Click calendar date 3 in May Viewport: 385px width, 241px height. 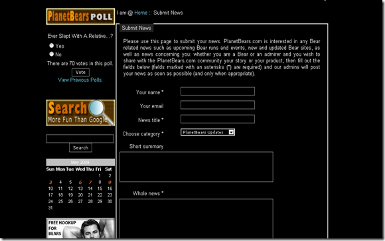point(50,183)
